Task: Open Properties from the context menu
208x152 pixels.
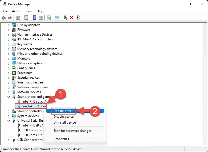Action: [61, 139]
